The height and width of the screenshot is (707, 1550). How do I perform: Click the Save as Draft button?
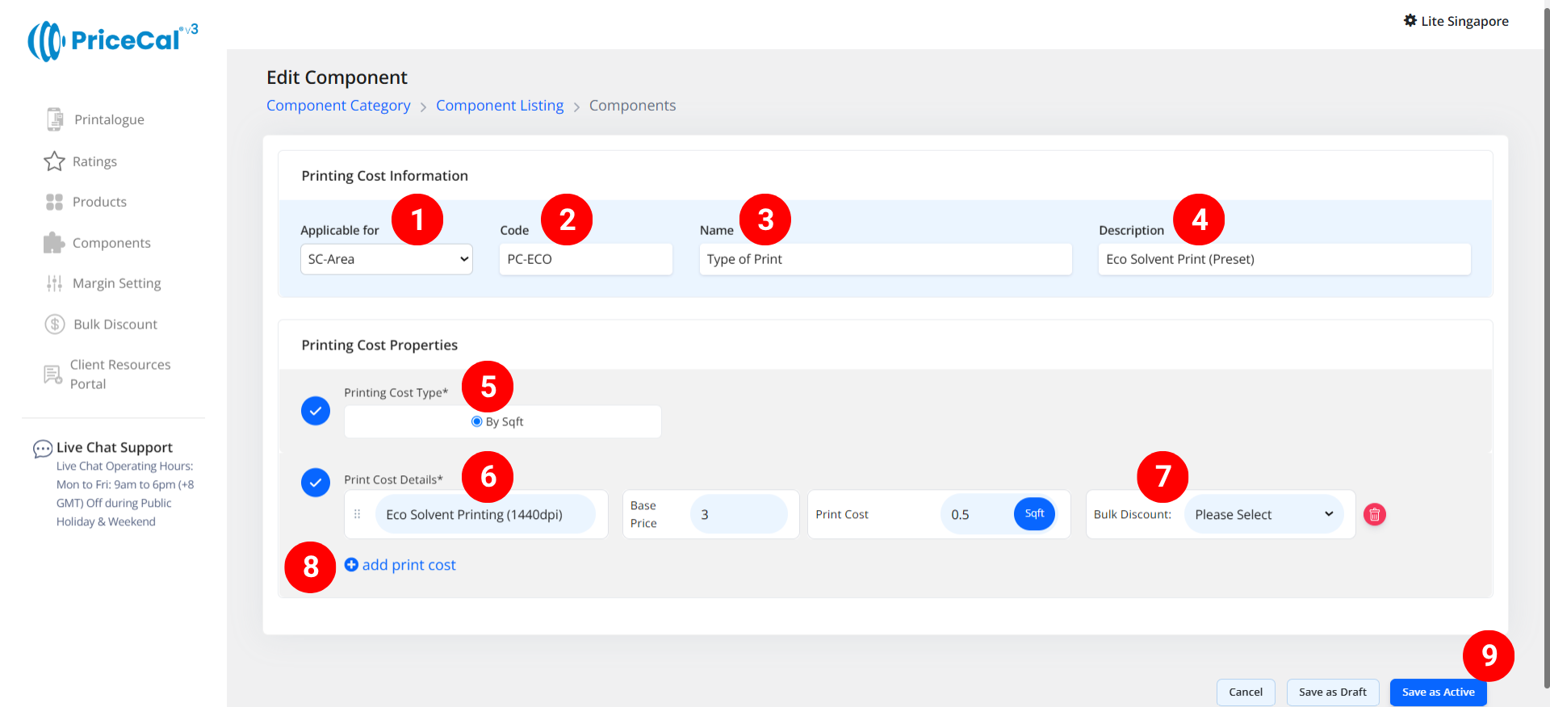(x=1332, y=692)
